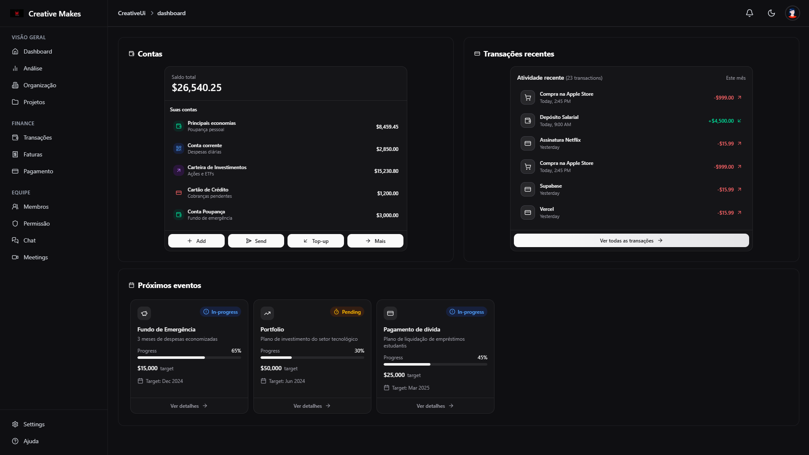
Task: Open CreativeUi in the breadcrumb
Action: click(132, 13)
